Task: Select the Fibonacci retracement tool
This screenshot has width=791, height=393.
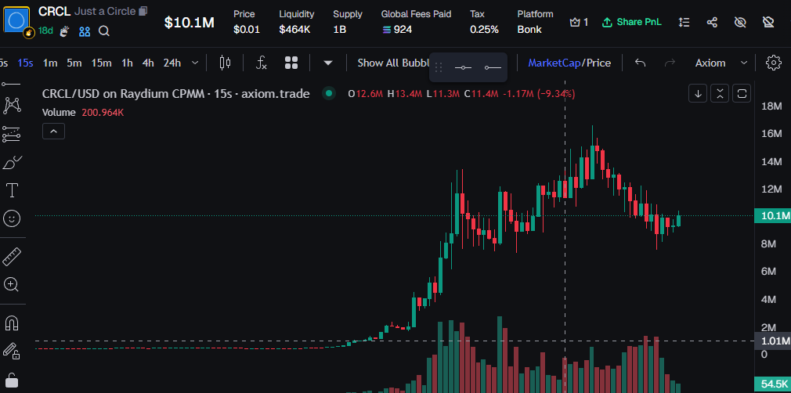Action: pos(12,134)
